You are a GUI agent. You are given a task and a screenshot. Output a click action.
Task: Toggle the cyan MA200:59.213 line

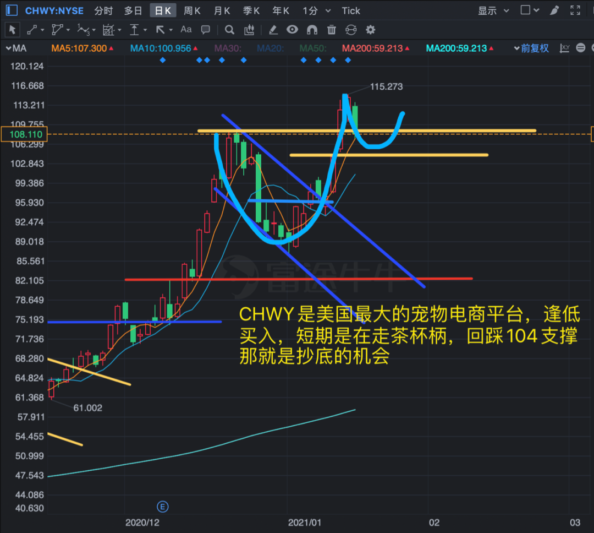coord(459,48)
